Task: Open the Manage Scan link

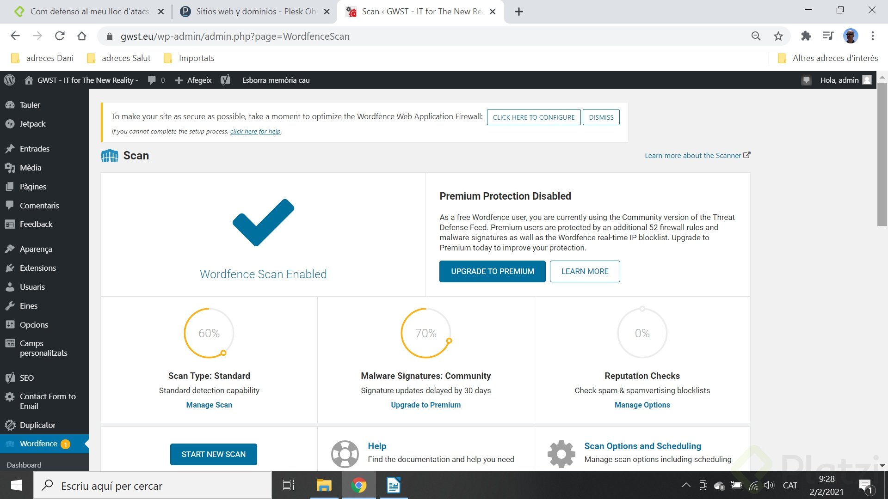Action: (x=209, y=405)
